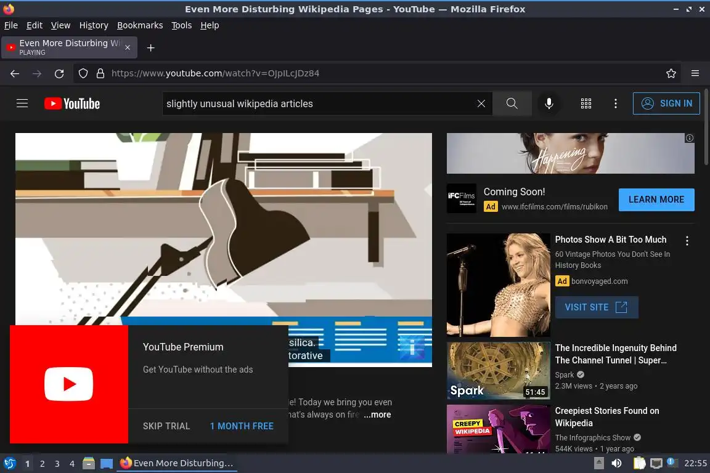This screenshot has height=473, width=710.
Task: Open The Incredible Ingenuity Behind video title
Action: point(615,354)
